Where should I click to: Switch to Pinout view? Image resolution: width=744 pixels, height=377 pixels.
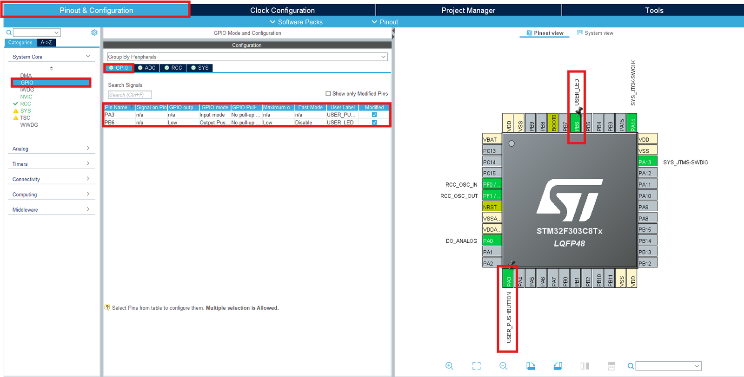coord(545,33)
